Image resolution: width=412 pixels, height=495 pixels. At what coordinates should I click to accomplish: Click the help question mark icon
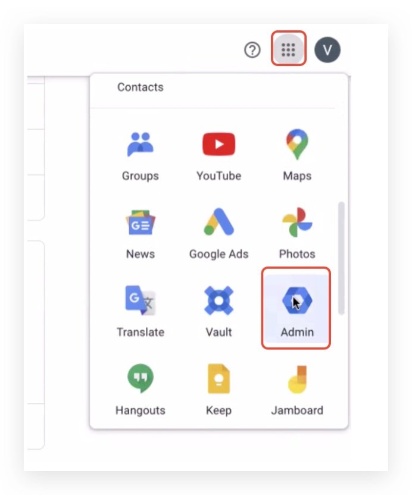pyautogui.click(x=252, y=50)
